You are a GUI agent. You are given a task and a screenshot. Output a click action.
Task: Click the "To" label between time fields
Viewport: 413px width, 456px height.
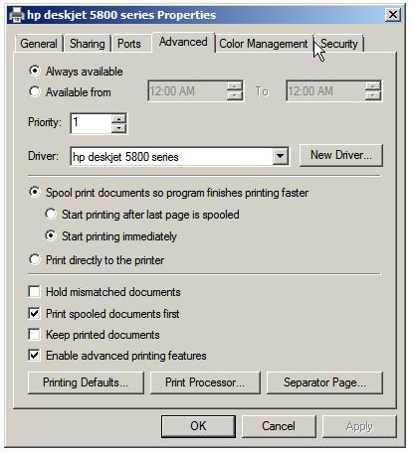262,91
